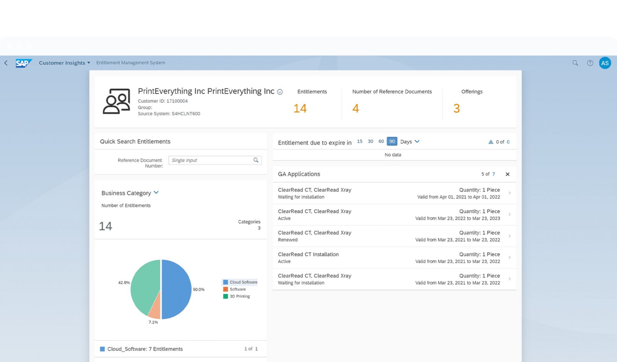Viewport: 617px width, 362px height.
Task: Click the 7 link in GA Applications
Action: coord(493,174)
